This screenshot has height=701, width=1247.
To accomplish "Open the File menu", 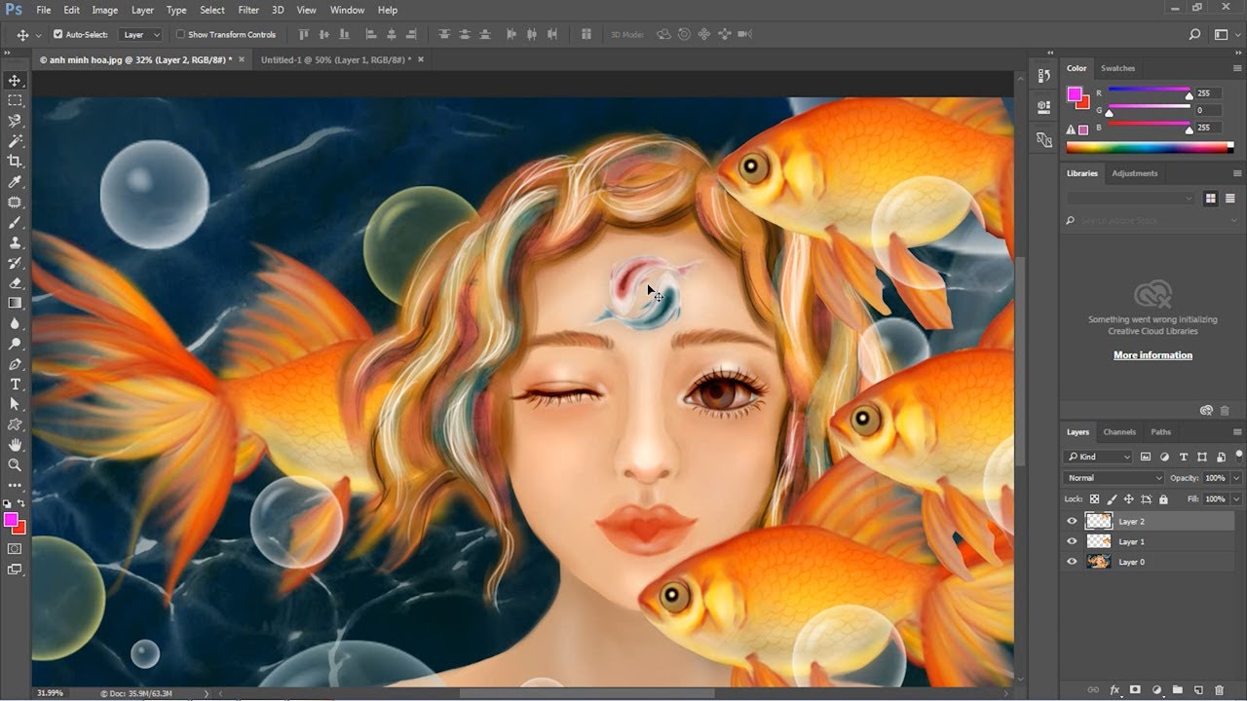I will click(43, 10).
